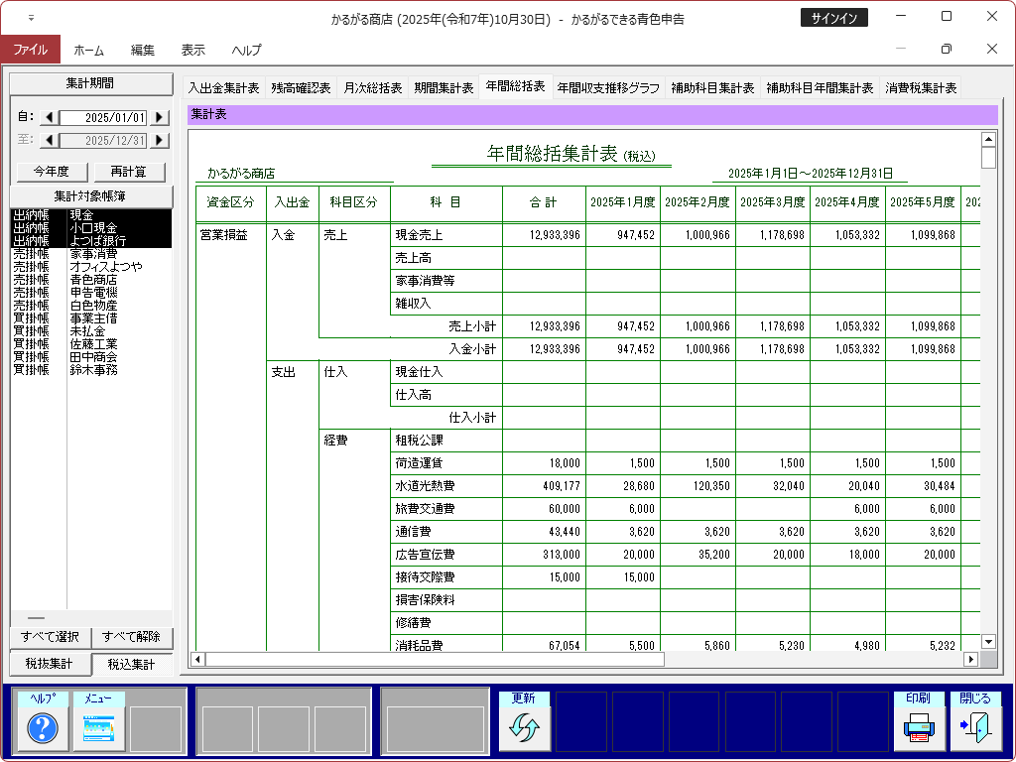Switch to the 月次総括表 tab
1016x762 pixels.
coord(373,87)
